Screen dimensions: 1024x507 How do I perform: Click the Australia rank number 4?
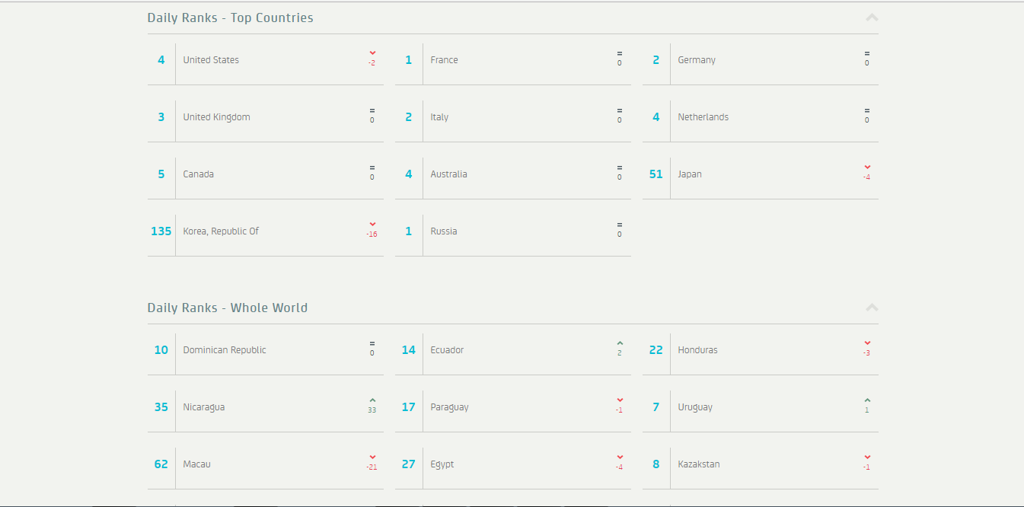pyautogui.click(x=409, y=174)
